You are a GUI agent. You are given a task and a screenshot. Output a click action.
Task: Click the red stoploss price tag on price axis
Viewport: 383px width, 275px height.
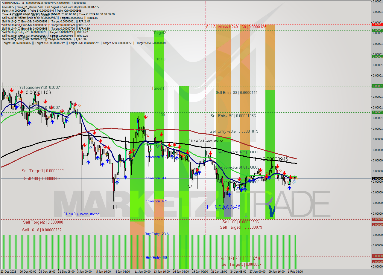click(377, 24)
